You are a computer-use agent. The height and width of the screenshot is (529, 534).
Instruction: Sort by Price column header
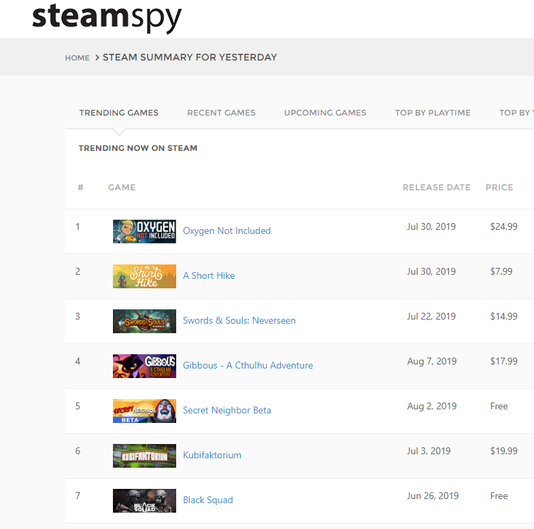499,187
